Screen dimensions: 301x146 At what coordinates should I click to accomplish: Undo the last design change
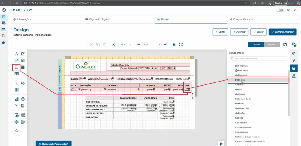(123, 44)
